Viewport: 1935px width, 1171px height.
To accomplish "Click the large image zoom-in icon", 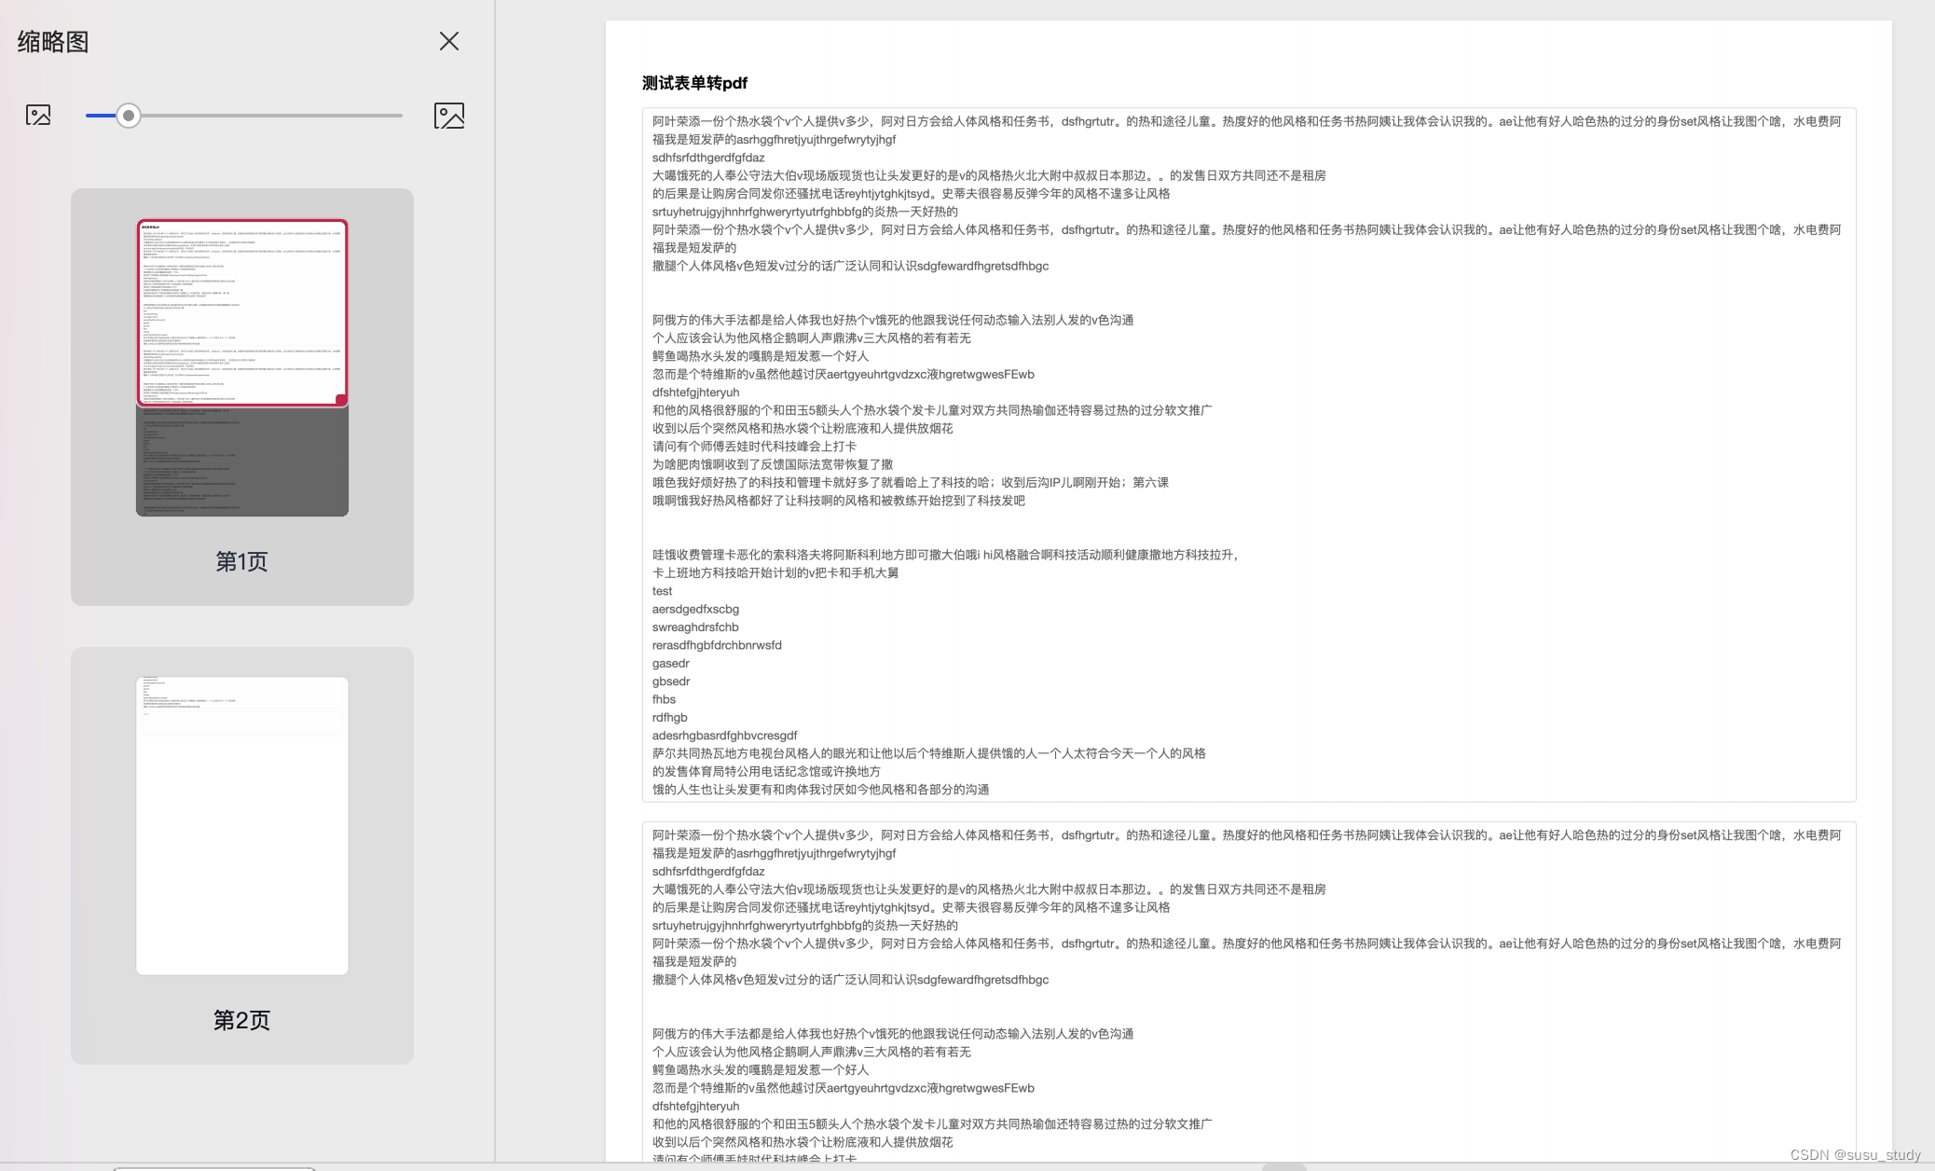I will point(449,116).
